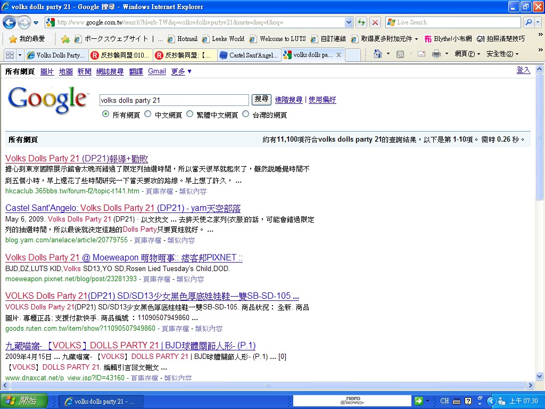Screen dimensions: 545x409
Task: Open the Leeke World favorites link
Action: coord(223,39)
